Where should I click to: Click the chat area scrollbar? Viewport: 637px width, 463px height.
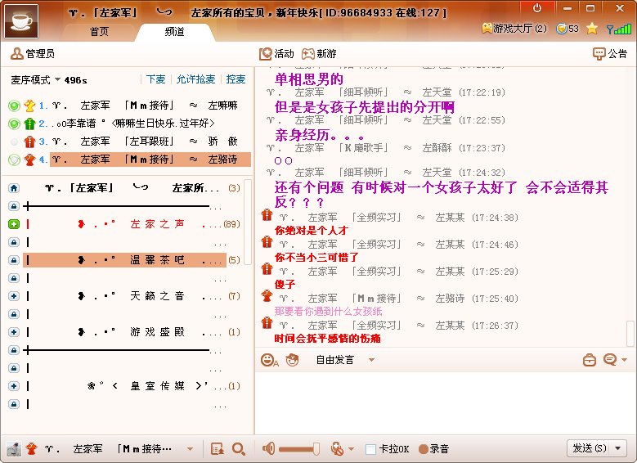click(x=630, y=333)
